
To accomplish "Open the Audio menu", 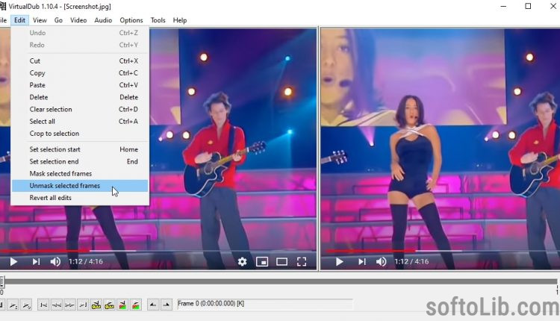I will click(103, 20).
